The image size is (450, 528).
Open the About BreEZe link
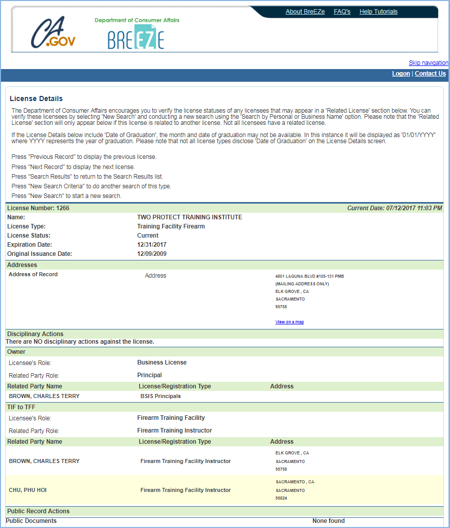pos(305,12)
